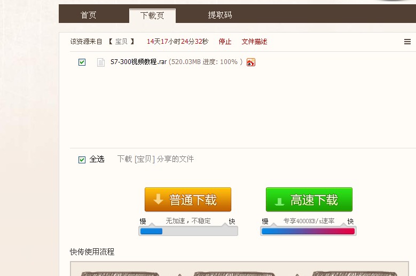
Task: Click the document icon of S7-300视频教程.rar
Action: (100, 62)
